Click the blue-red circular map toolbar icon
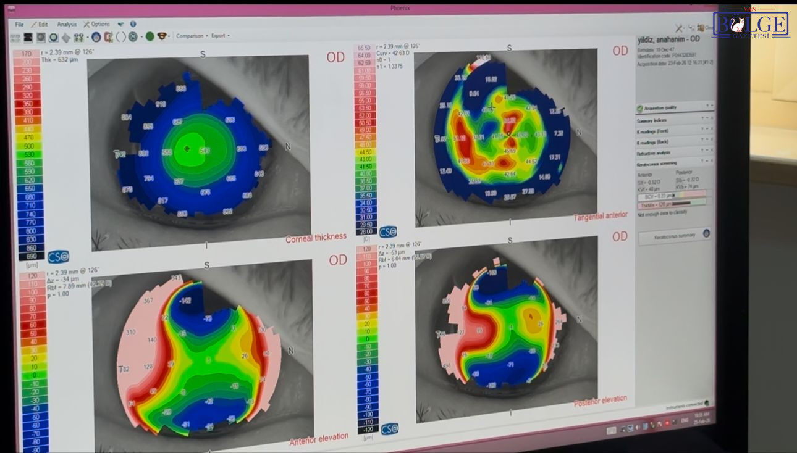 pos(96,37)
